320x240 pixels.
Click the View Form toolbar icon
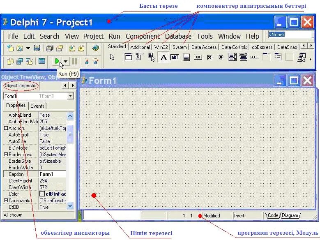(20, 61)
